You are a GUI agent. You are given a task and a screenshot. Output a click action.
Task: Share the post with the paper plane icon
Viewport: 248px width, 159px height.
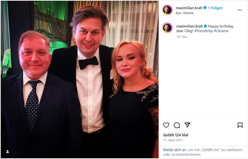(187, 125)
